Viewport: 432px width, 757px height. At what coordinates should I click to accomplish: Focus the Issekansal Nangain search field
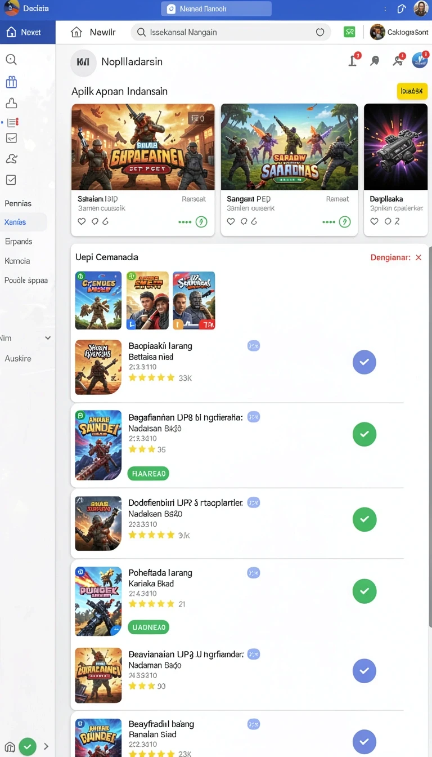(x=231, y=32)
